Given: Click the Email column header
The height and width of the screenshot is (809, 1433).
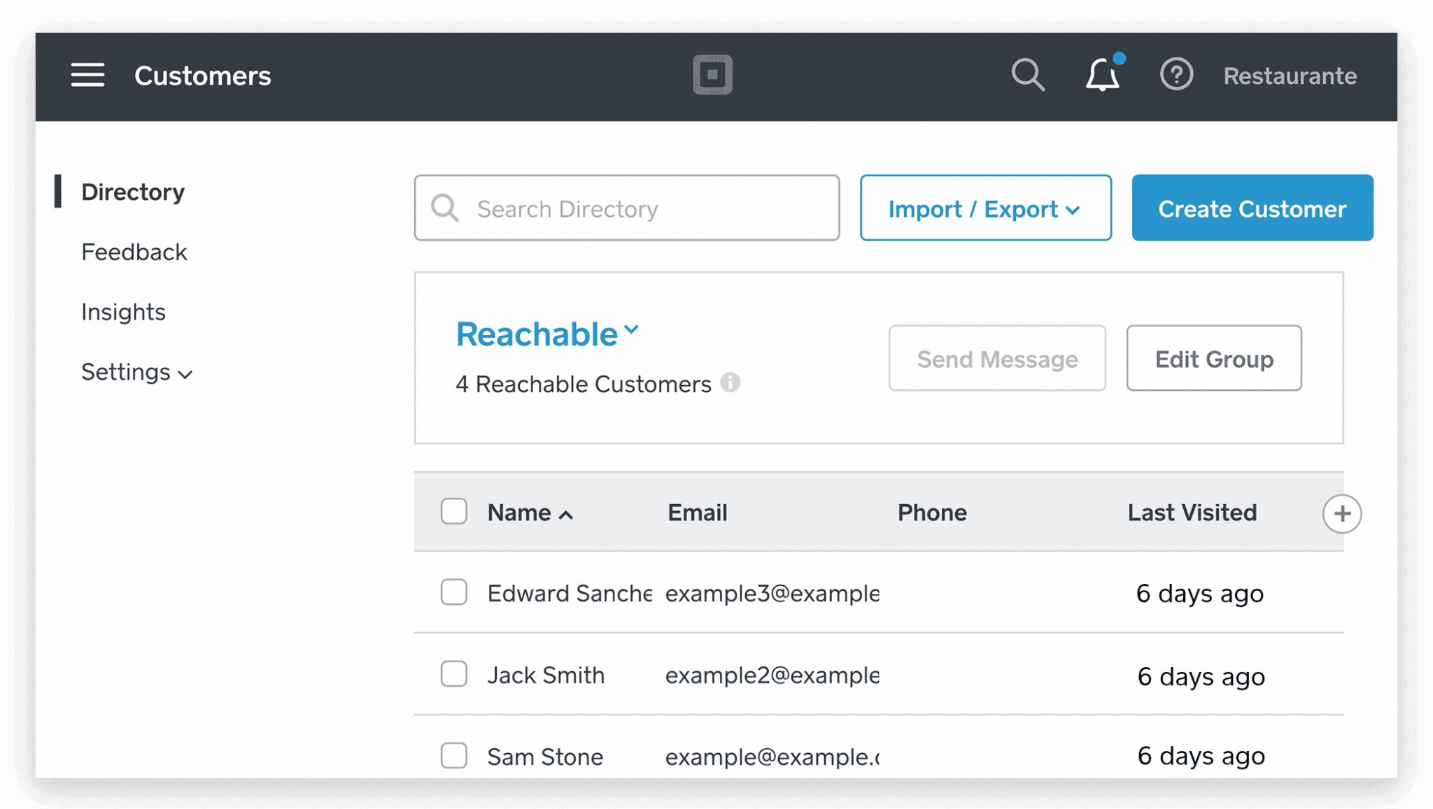Looking at the screenshot, I should click(x=697, y=513).
